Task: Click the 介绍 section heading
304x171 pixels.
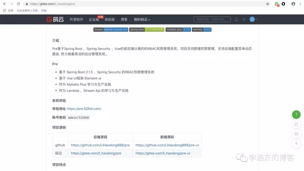Action: (x=55, y=41)
